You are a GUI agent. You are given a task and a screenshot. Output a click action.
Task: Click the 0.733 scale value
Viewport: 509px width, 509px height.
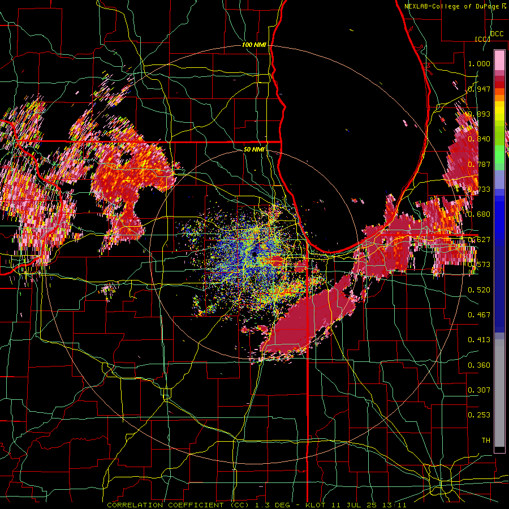479,189
